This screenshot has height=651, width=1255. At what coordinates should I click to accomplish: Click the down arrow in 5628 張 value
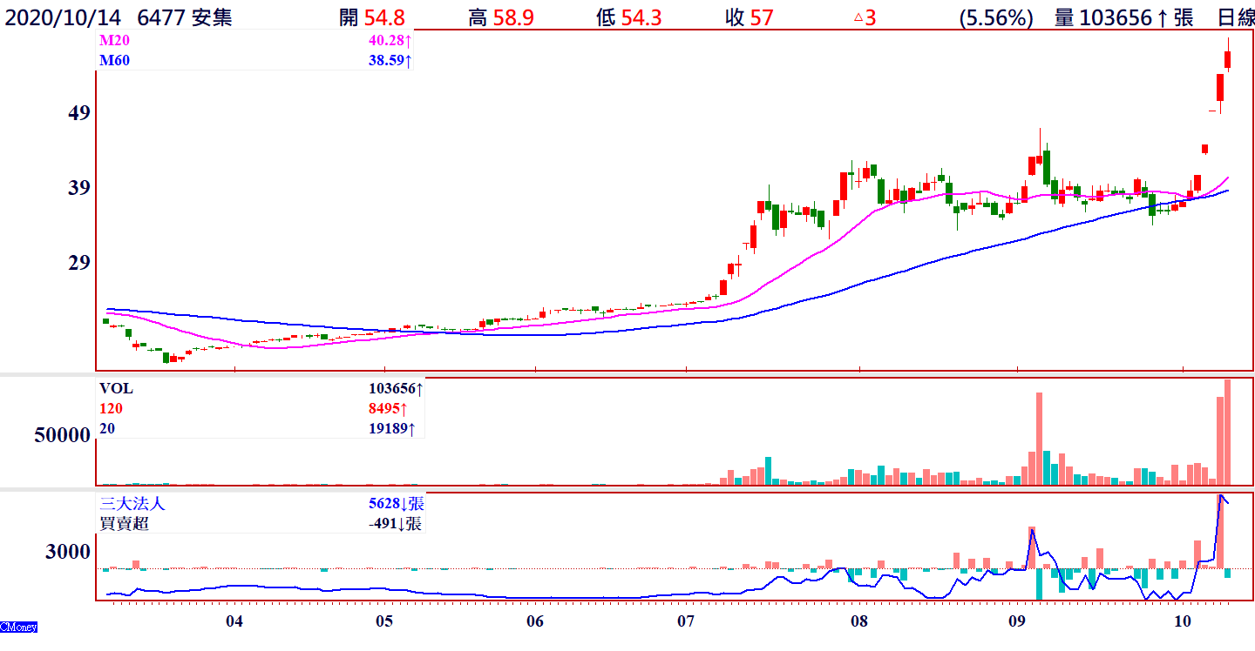404,504
